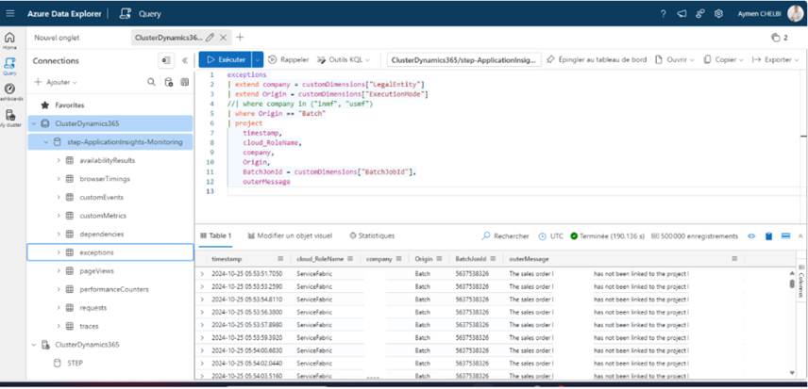
Task: Open the settings gear icon
Action: click(x=718, y=14)
